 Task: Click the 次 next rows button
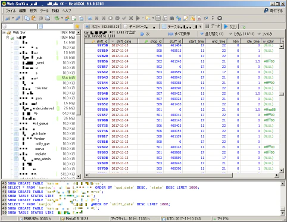pos(145,34)
